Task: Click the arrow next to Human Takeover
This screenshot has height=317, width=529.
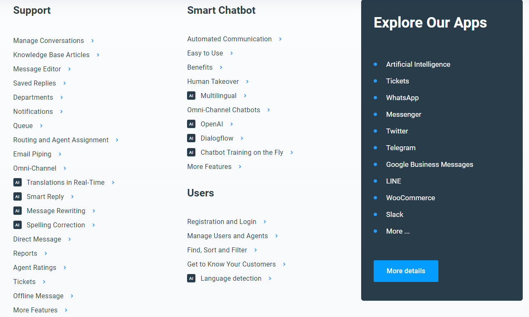Action: 247,81
